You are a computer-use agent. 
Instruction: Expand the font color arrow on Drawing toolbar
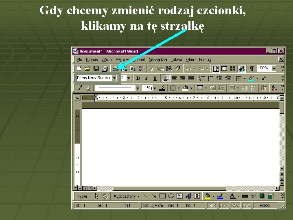point(238,196)
